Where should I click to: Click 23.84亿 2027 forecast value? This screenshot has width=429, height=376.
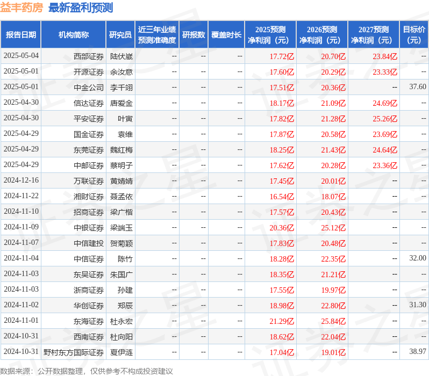point(385,56)
